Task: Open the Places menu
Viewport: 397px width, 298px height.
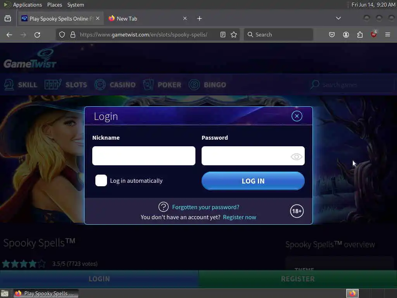Action: (54, 5)
